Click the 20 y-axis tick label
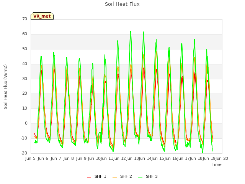This screenshot has width=245, height=184. click(24, 94)
